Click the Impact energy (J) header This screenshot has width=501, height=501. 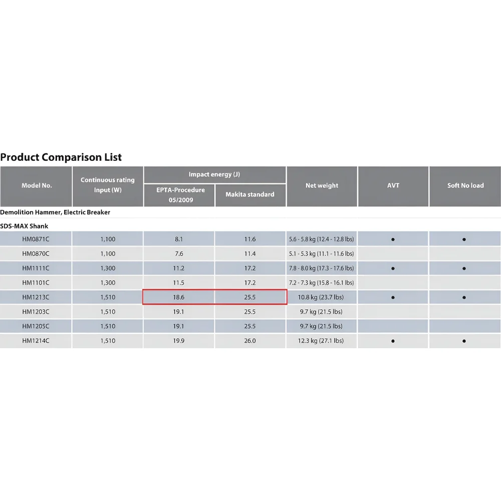[214, 174]
